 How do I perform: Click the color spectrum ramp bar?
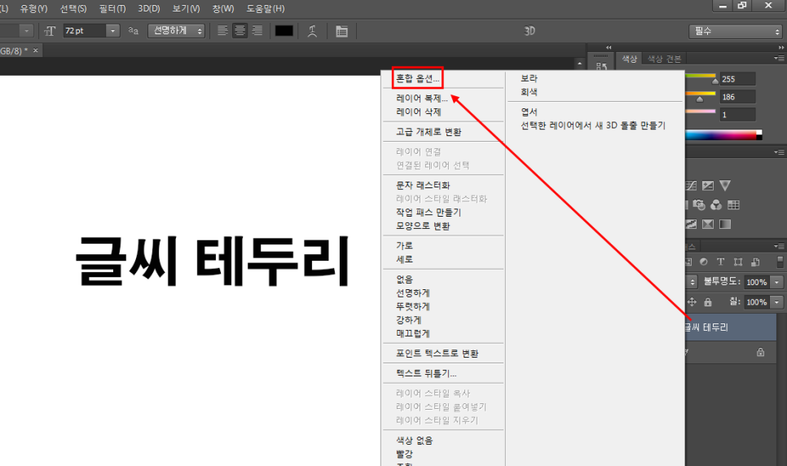tap(723, 134)
